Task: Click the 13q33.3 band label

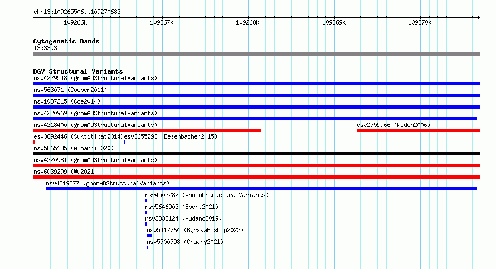Action: click(x=45, y=48)
